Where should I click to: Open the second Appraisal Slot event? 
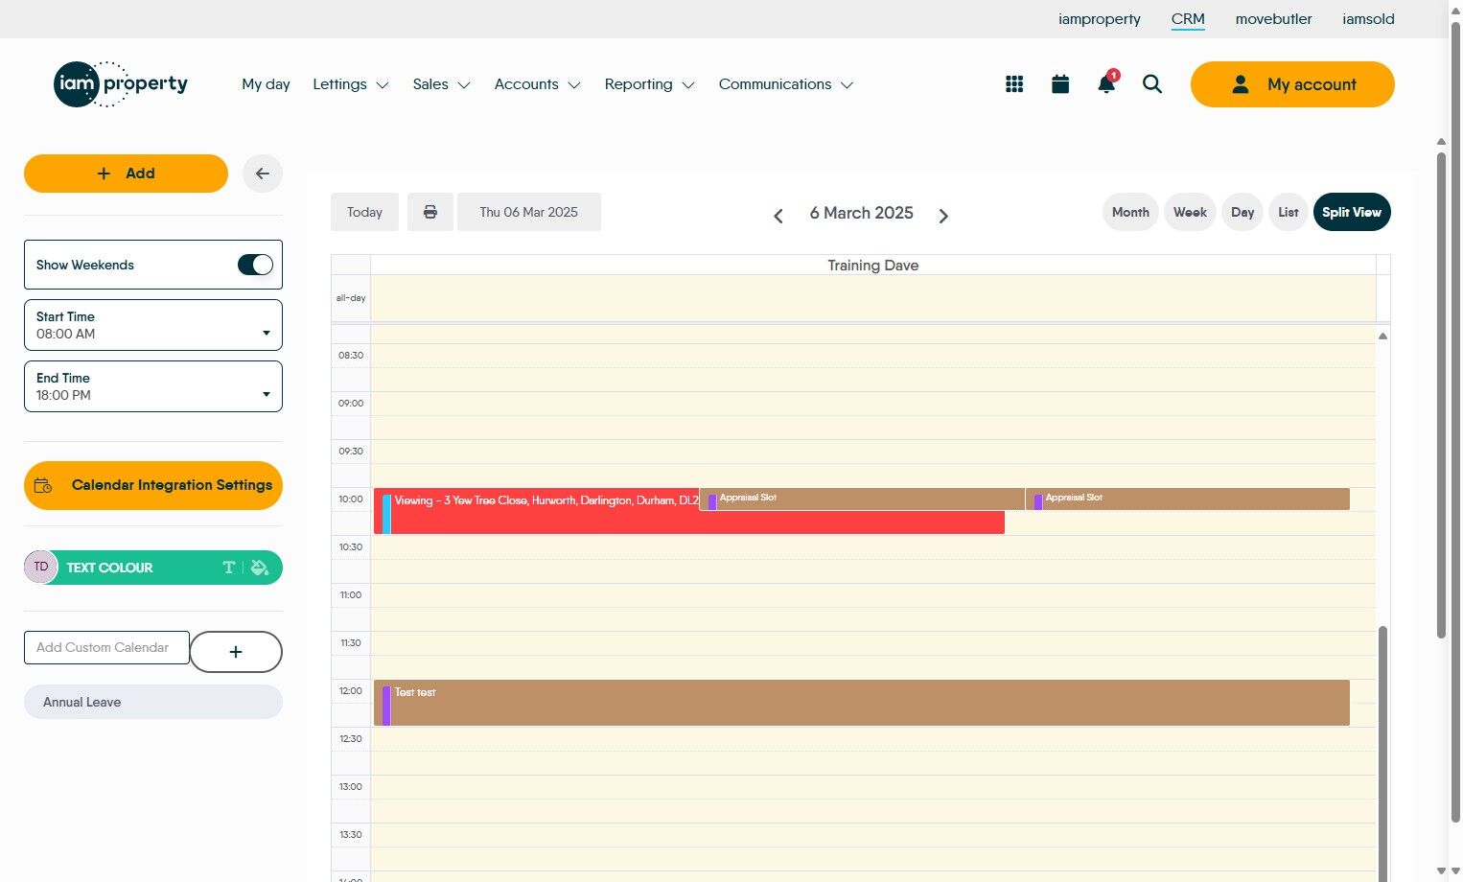pos(1188,499)
